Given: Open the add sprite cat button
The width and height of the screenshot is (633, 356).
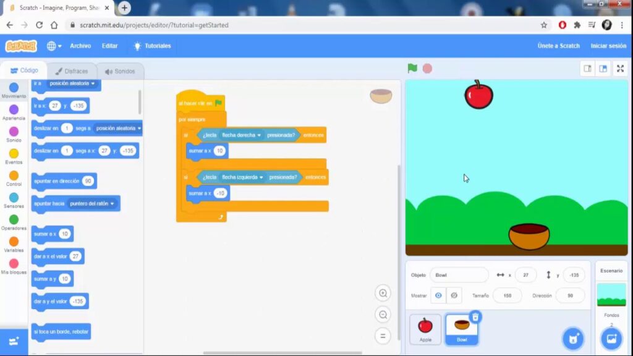Looking at the screenshot, I should [x=573, y=339].
